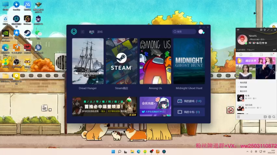The width and height of the screenshot is (277, 155).
Task: Open the Steam商店 store card
Action: click(x=122, y=61)
